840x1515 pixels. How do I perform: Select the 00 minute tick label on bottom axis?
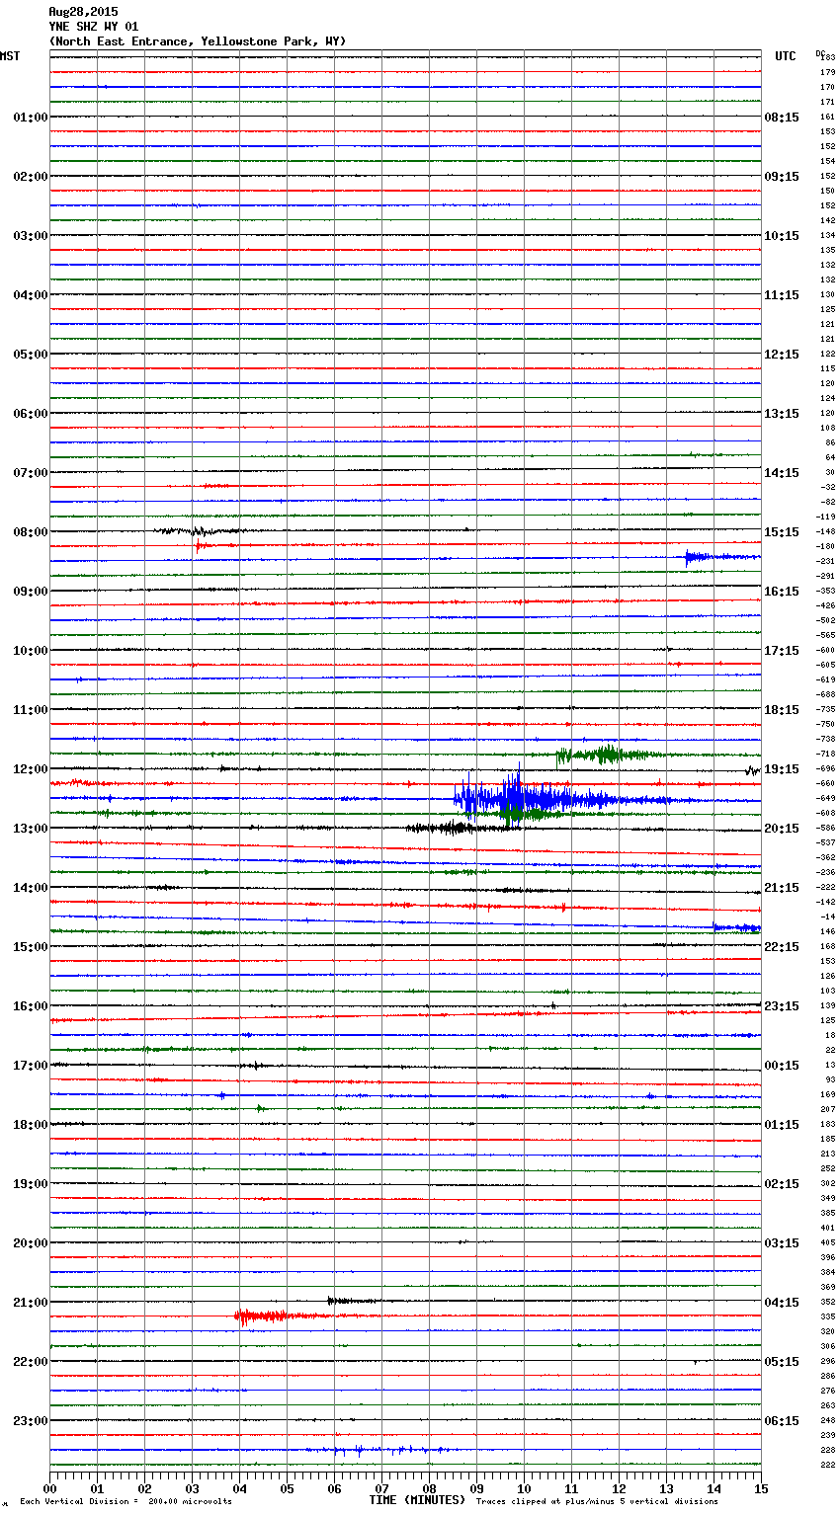49,1488
